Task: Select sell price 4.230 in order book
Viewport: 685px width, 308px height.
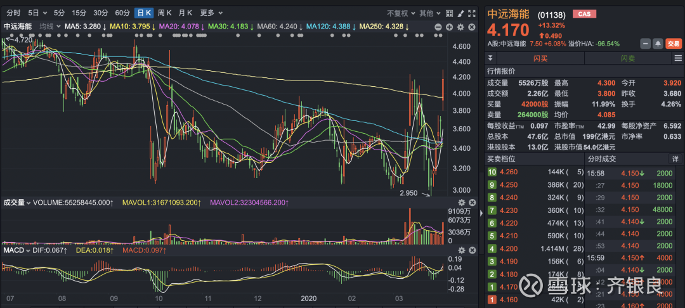Action: (x=509, y=210)
